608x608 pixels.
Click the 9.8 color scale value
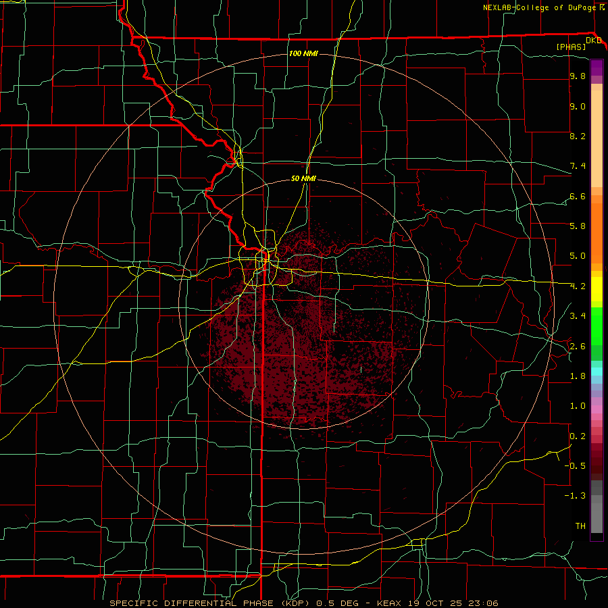tap(578, 76)
